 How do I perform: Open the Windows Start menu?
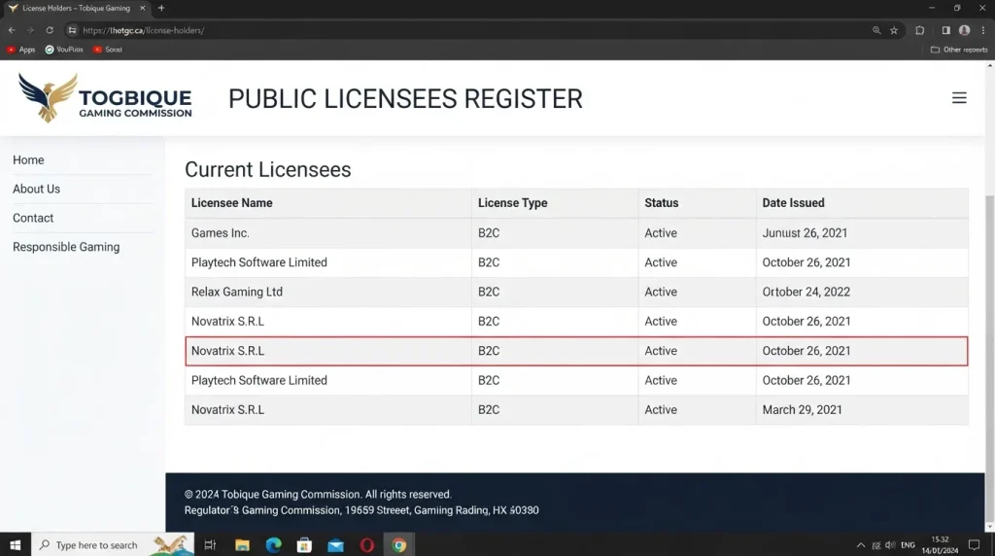[x=16, y=544]
